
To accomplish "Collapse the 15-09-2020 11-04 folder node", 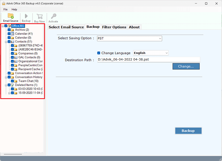I will tap(9, 93).
